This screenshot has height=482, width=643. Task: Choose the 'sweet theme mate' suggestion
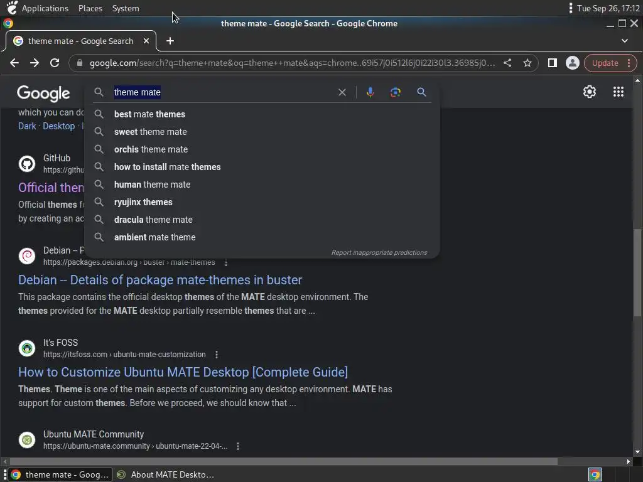[262, 132]
